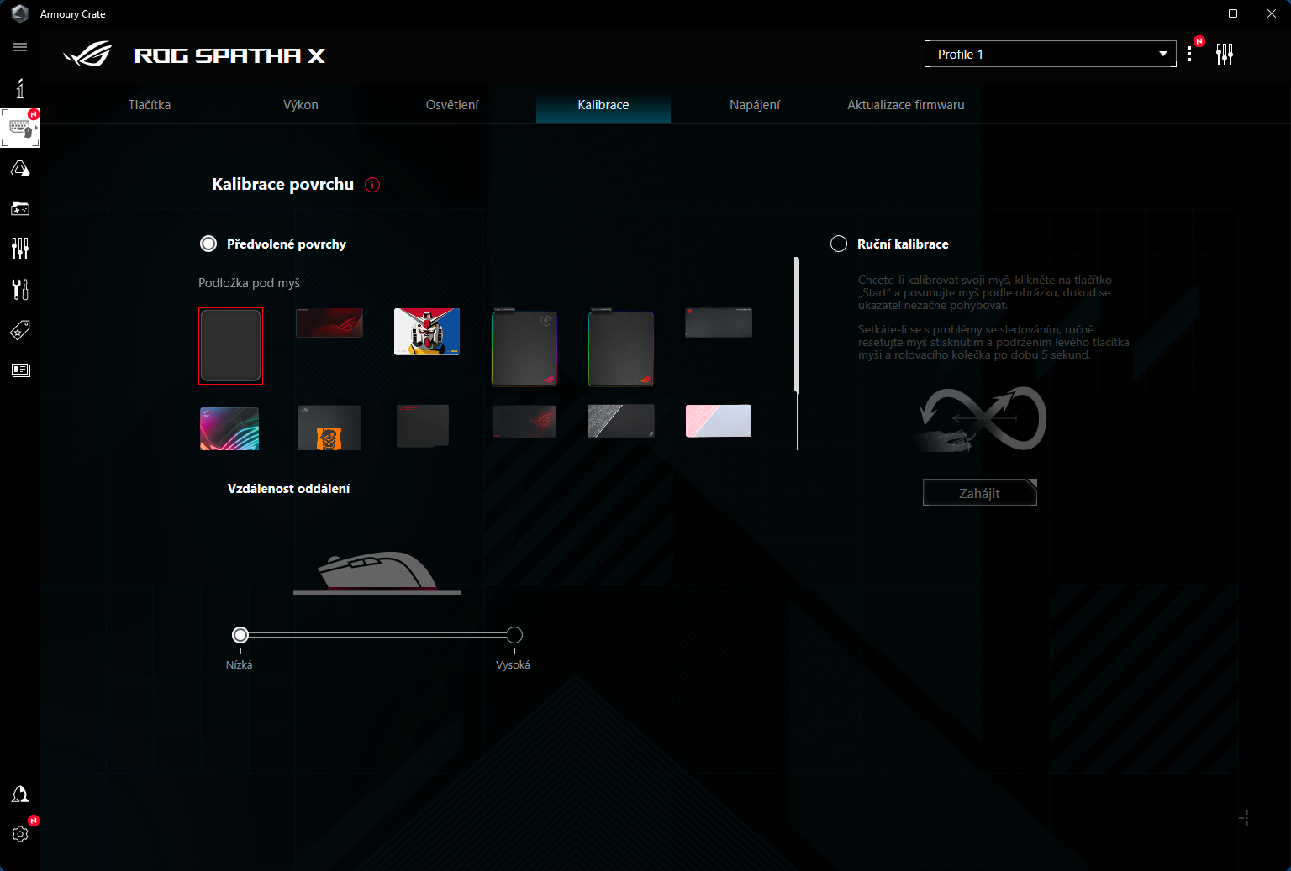
Task: Minimize the Armoury Crate window
Action: 1194,13
